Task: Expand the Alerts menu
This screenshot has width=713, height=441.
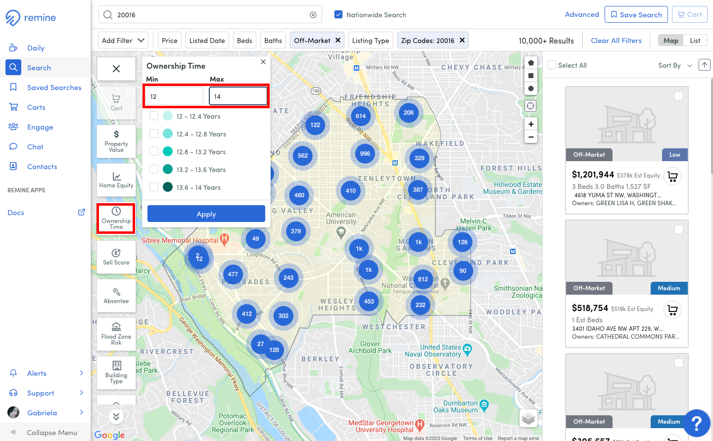Action: click(x=46, y=373)
